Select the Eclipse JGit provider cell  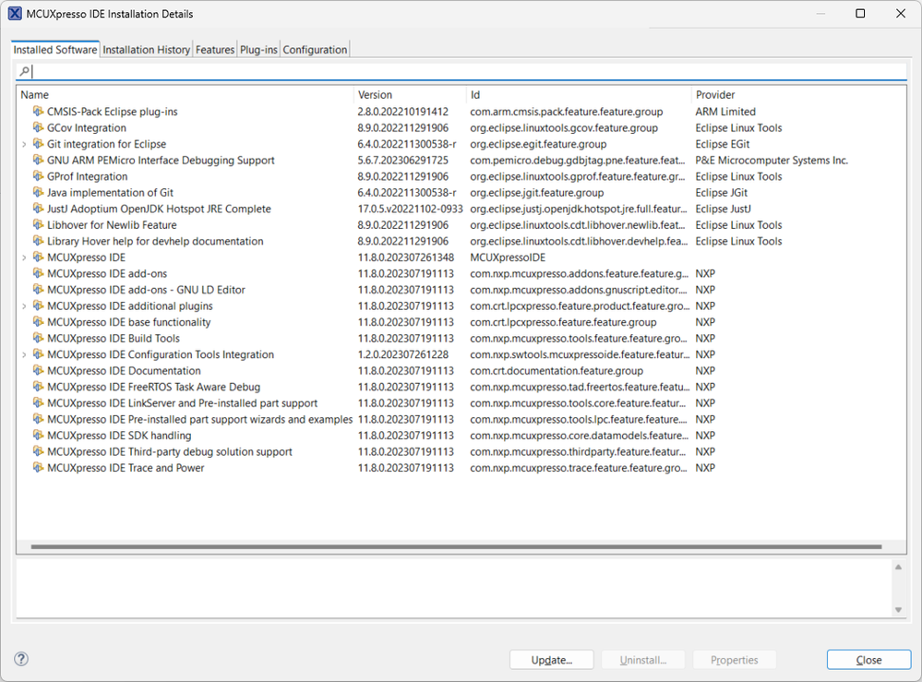(x=721, y=192)
